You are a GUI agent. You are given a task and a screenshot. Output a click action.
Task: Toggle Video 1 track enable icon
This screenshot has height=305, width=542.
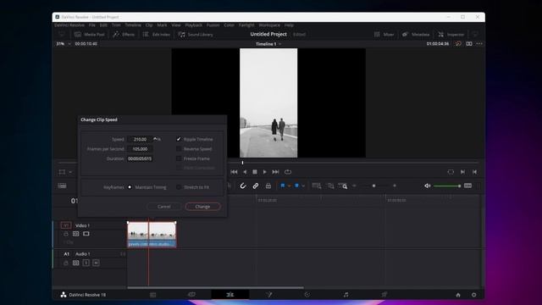[86, 234]
